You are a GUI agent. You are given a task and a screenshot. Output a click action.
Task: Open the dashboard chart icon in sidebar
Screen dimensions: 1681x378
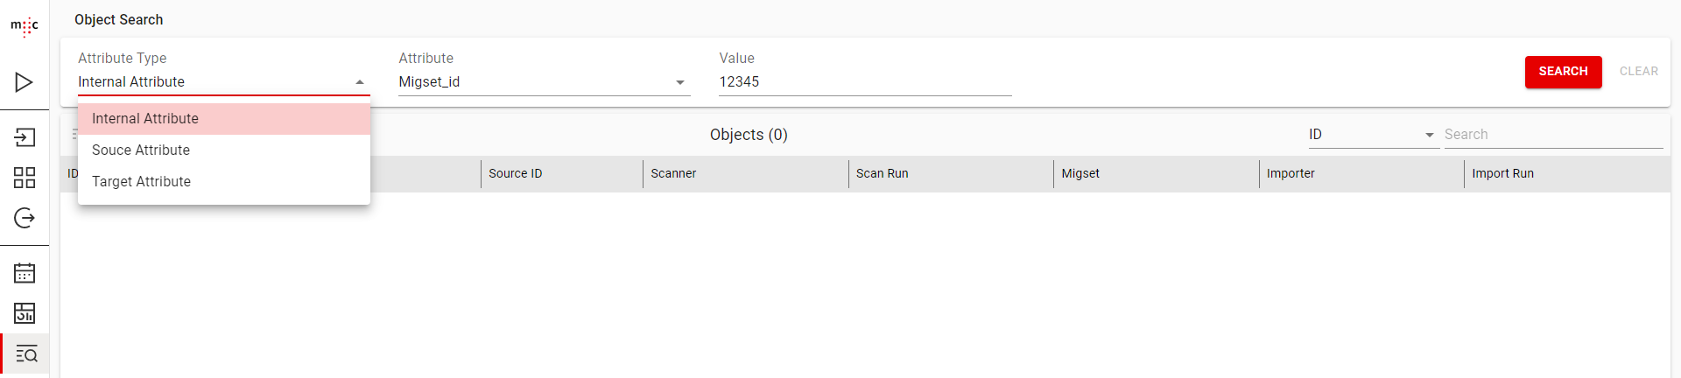pos(25,313)
